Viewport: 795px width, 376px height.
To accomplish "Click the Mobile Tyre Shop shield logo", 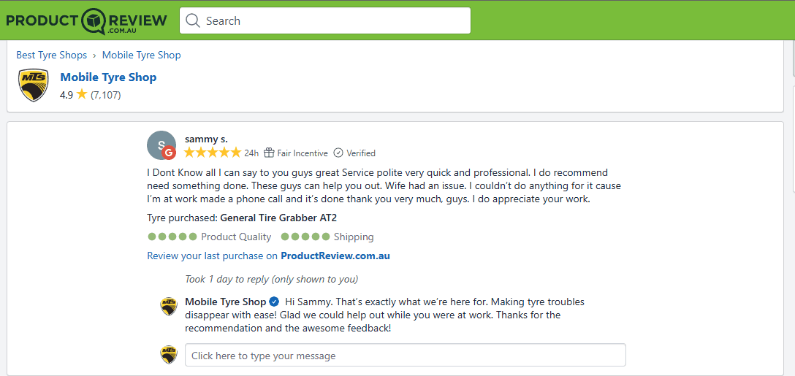I will pos(34,85).
